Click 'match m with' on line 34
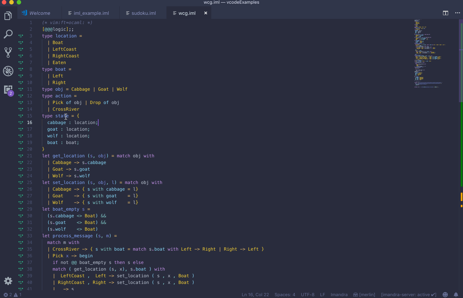 (63, 242)
